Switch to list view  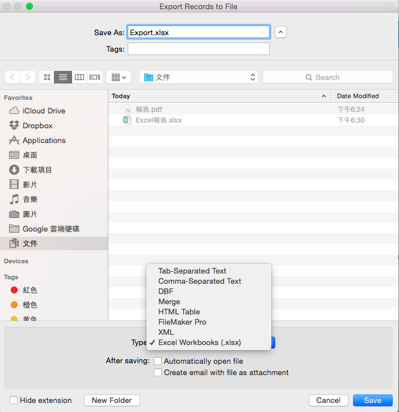[x=63, y=77]
